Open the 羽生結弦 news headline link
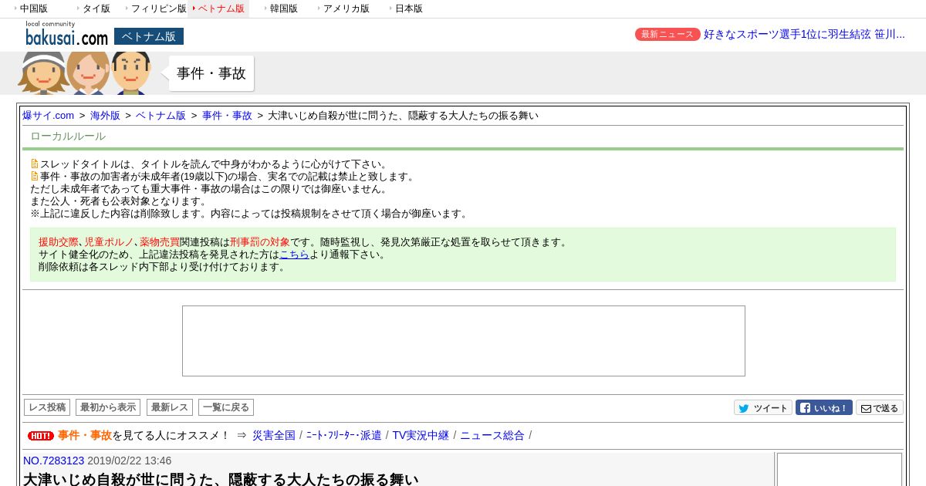 point(804,34)
